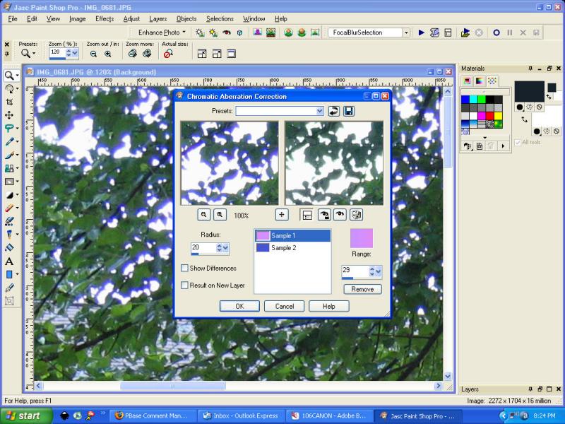Toggle foreground transparent material button
The height and width of the screenshot is (424, 565).
tap(539, 107)
